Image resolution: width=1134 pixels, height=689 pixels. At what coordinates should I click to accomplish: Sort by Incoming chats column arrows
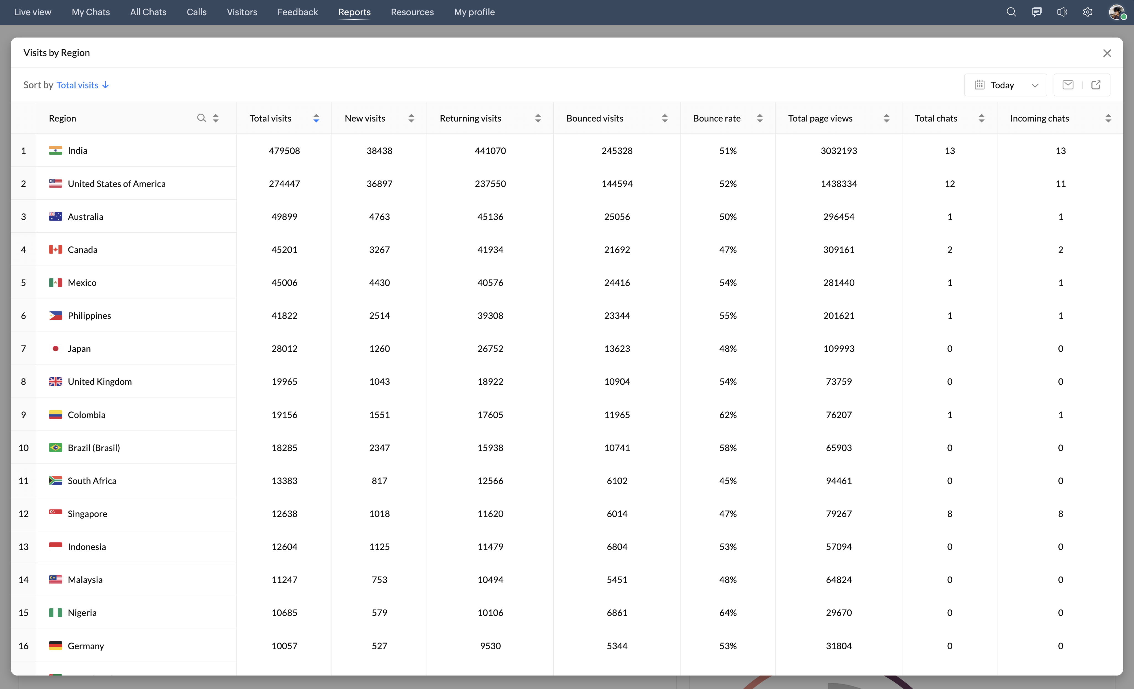[1108, 118]
